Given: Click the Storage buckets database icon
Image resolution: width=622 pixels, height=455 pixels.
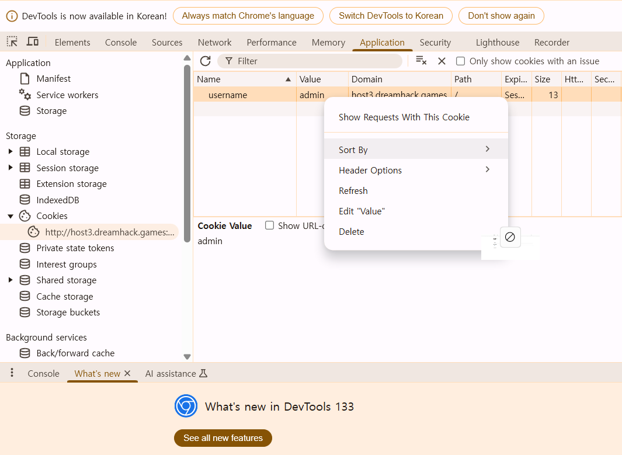Looking at the screenshot, I should click(25, 312).
